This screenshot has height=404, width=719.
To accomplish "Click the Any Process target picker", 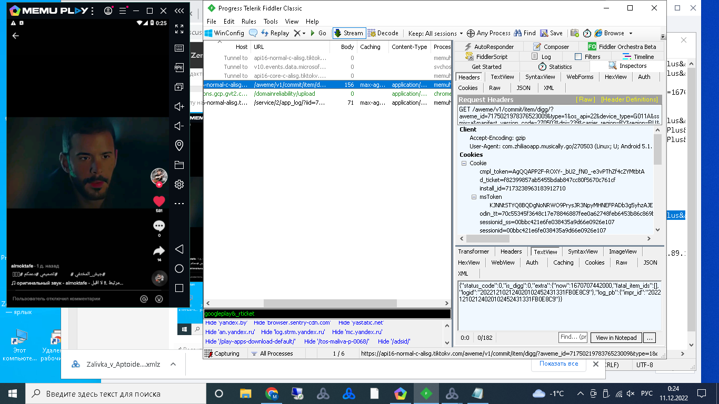I will click(x=488, y=33).
